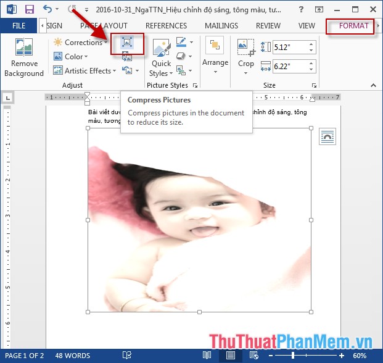The height and width of the screenshot is (363, 383).
Task: Switch to REFERENCES tab
Action: click(166, 26)
